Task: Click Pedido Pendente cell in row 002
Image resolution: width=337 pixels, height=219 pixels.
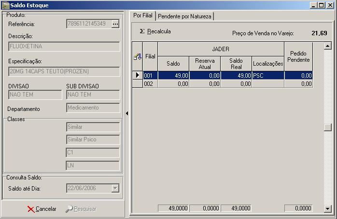Action: 298,83
